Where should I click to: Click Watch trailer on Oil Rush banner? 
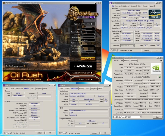click(x=82, y=73)
